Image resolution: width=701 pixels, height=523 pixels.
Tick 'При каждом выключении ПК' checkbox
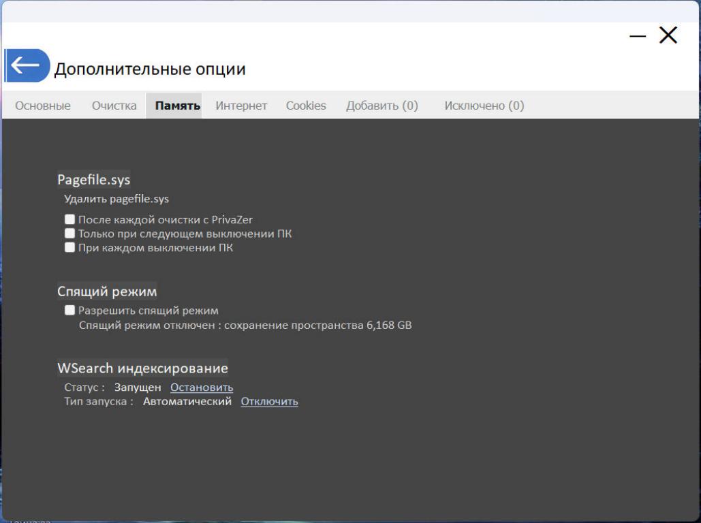coord(69,248)
